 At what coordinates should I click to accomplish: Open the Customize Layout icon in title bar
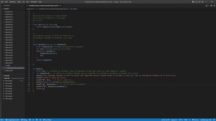(202, 2)
